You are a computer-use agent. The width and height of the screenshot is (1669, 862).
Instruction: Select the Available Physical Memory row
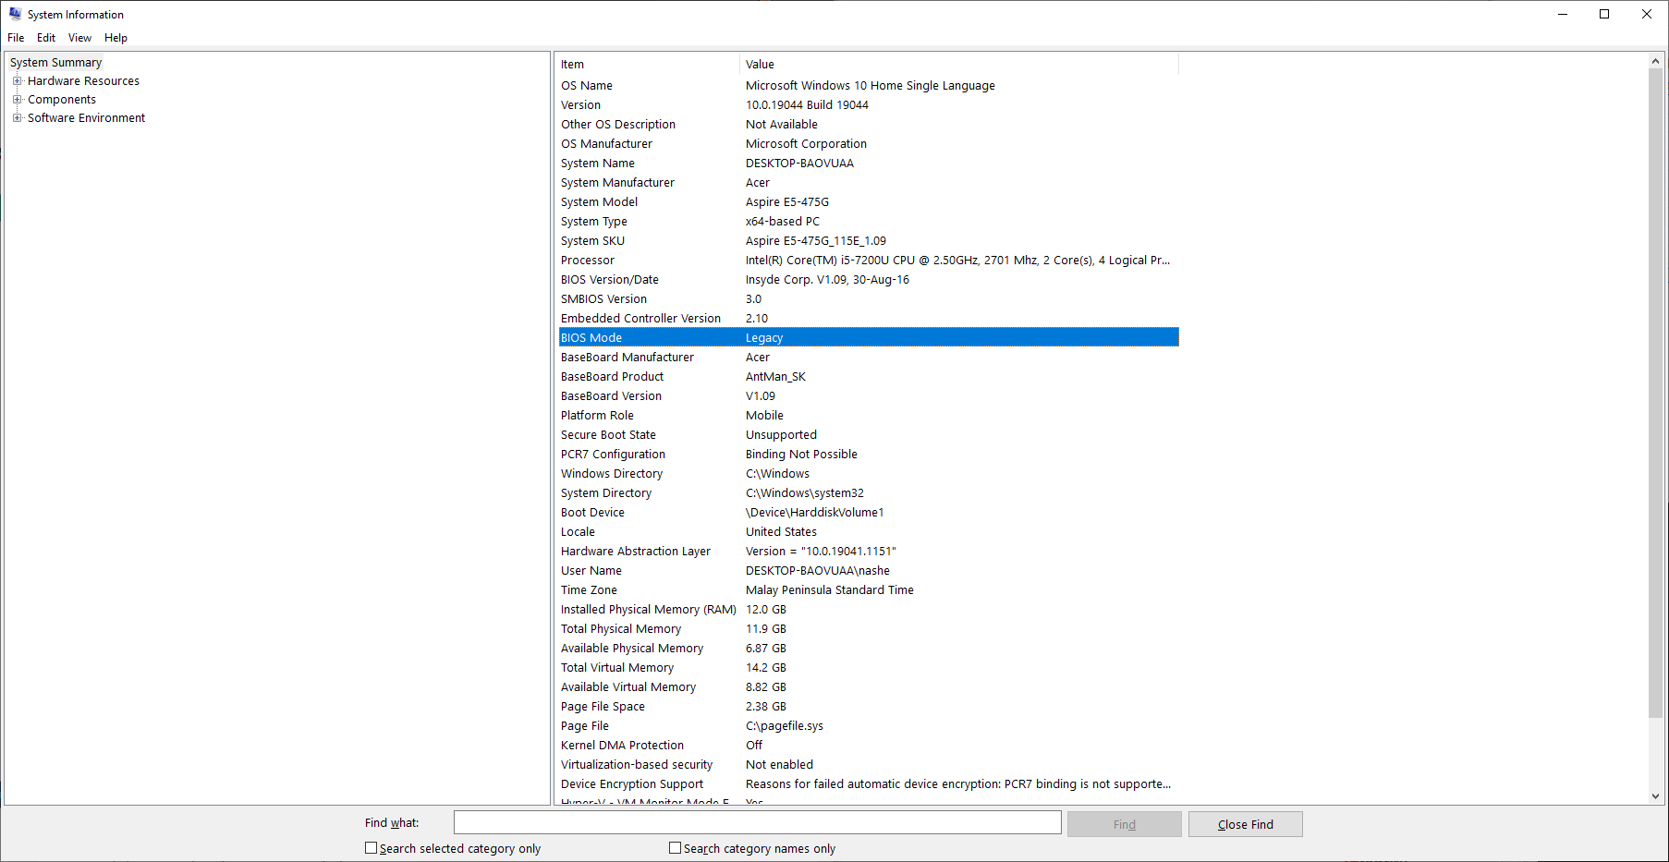coord(869,649)
